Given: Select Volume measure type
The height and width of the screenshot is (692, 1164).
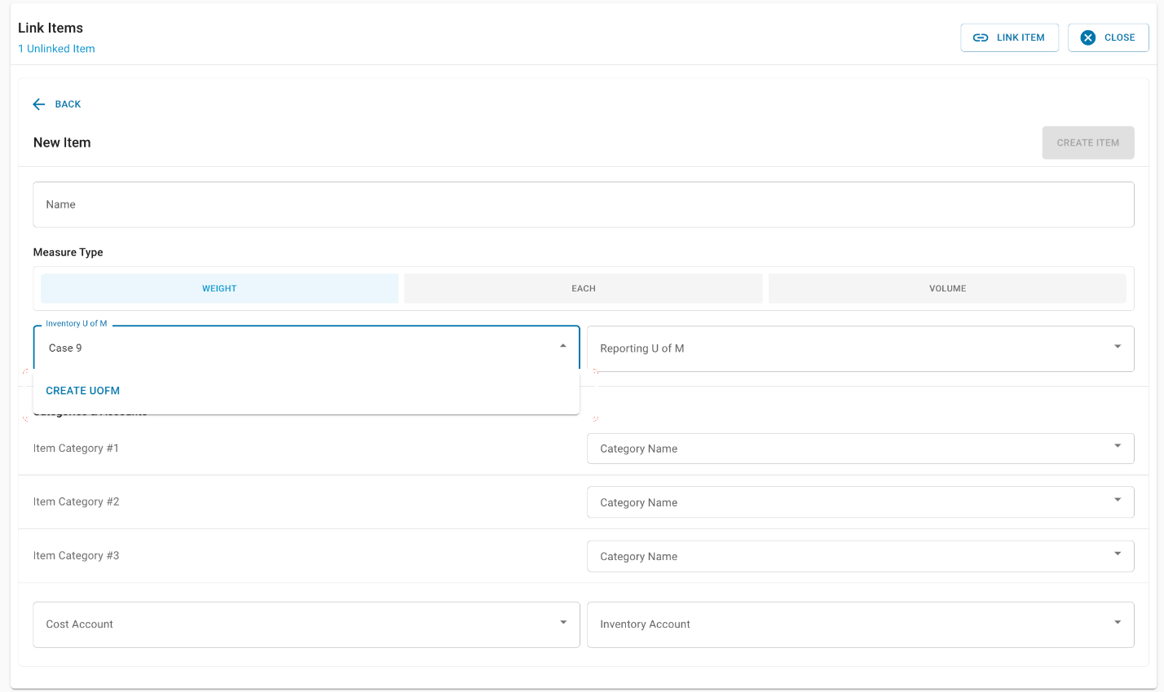Looking at the screenshot, I should [947, 288].
